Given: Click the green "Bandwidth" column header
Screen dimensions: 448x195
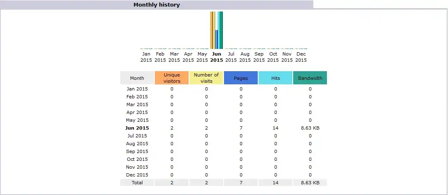Looking at the screenshot, I should [x=310, y=78].
